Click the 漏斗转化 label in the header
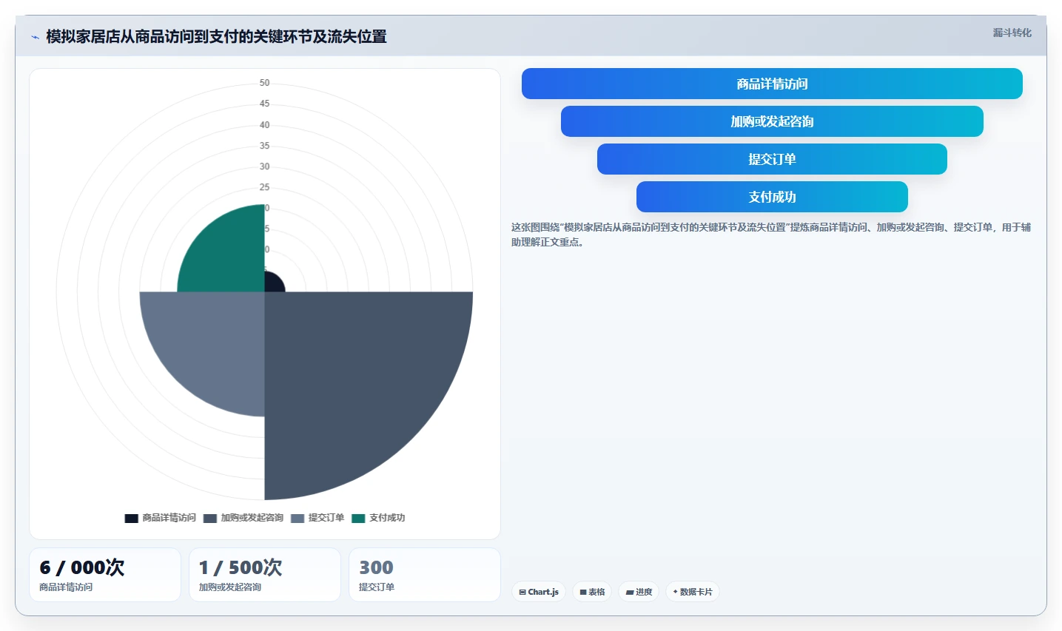Screen dimensions: 1062x631 click(x=1012, y=33)
